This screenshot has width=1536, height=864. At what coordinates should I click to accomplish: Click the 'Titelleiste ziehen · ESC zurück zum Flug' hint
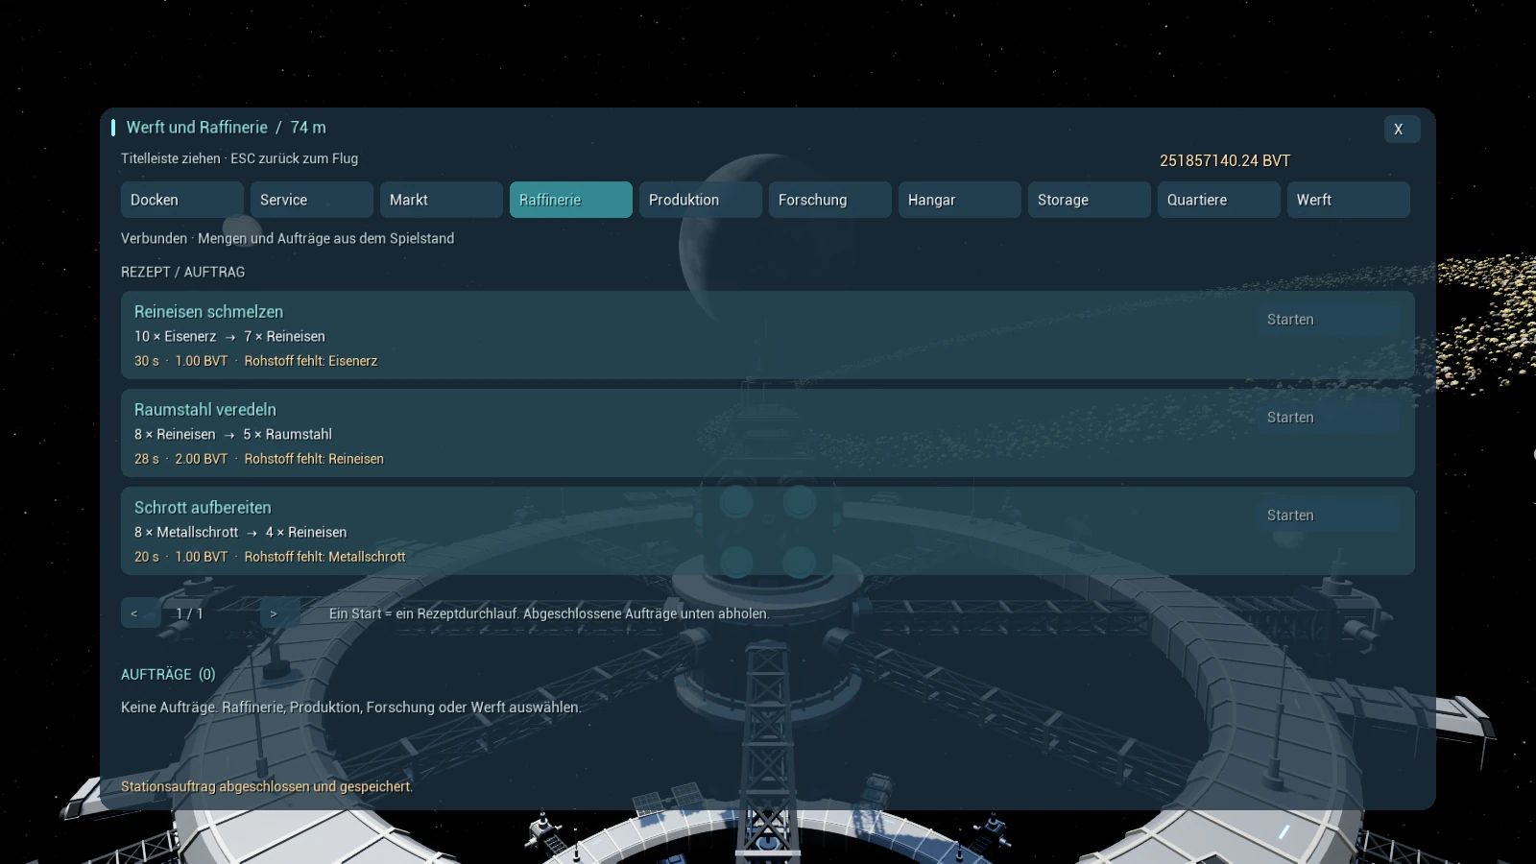[x=239, y=158]
